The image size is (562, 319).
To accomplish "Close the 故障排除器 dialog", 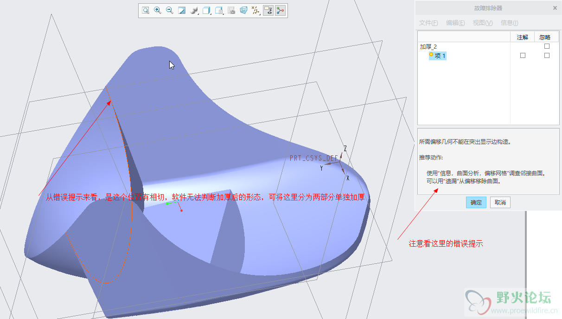I will tap(555, 8).
